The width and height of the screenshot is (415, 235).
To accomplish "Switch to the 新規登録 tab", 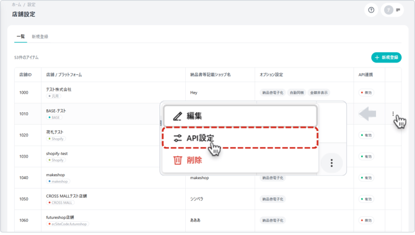I will click(40, 37).
